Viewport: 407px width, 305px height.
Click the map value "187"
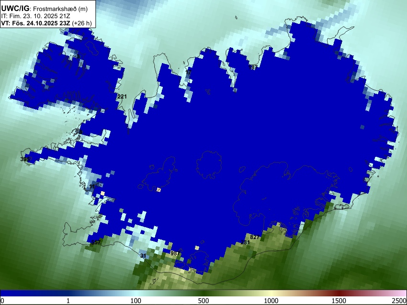point(253,67)
